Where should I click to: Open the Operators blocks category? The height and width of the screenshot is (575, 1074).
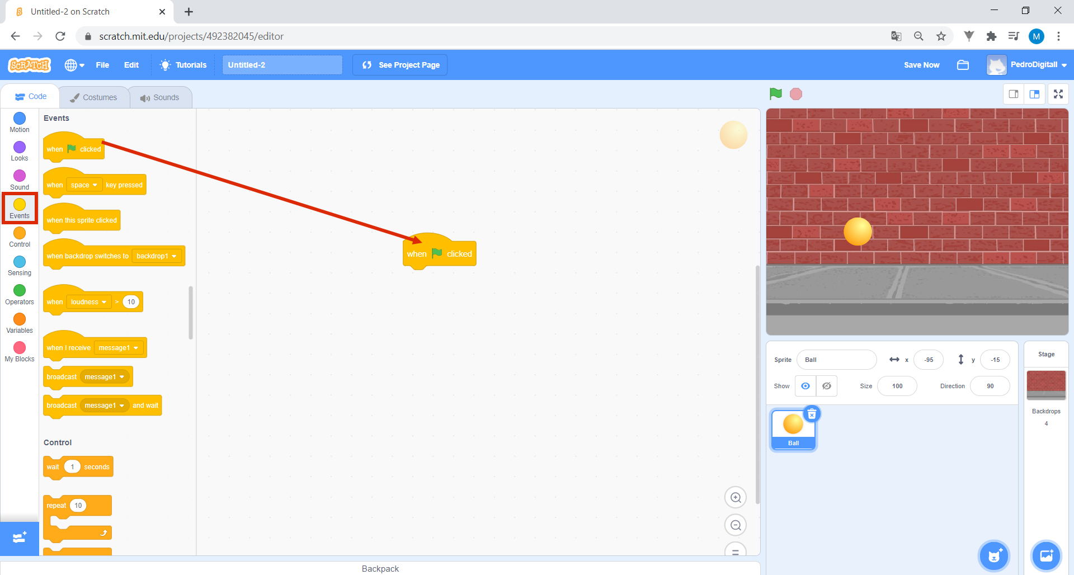pyautogui.click(x=20, y=295)
